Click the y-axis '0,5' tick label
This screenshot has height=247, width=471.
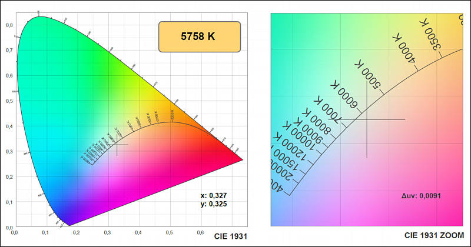pos(9,101)
